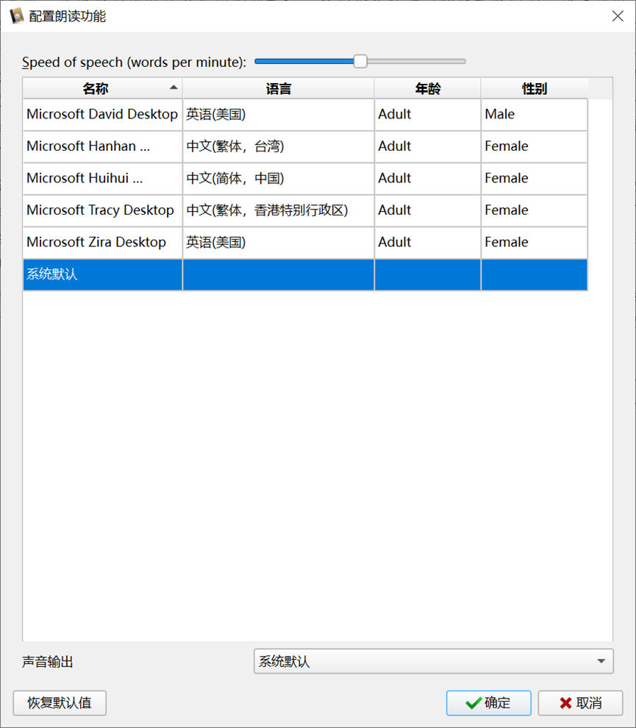Cancel with the 取消 button
Viewport: 636px width, 728px height.
click(x=580, y=703)
